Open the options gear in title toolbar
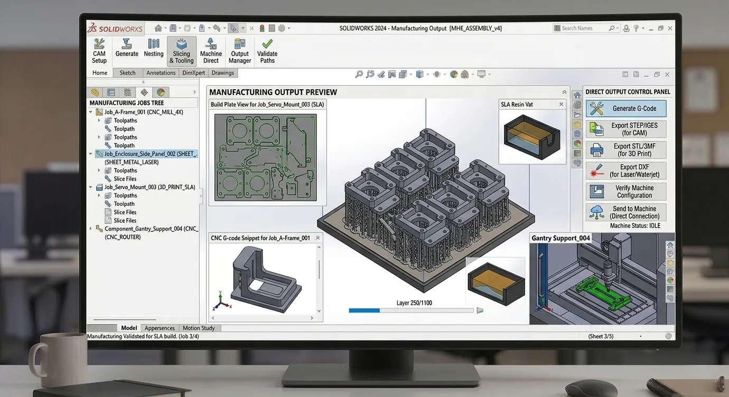Screen dimensions: 729x397 [x=282, y=28]
